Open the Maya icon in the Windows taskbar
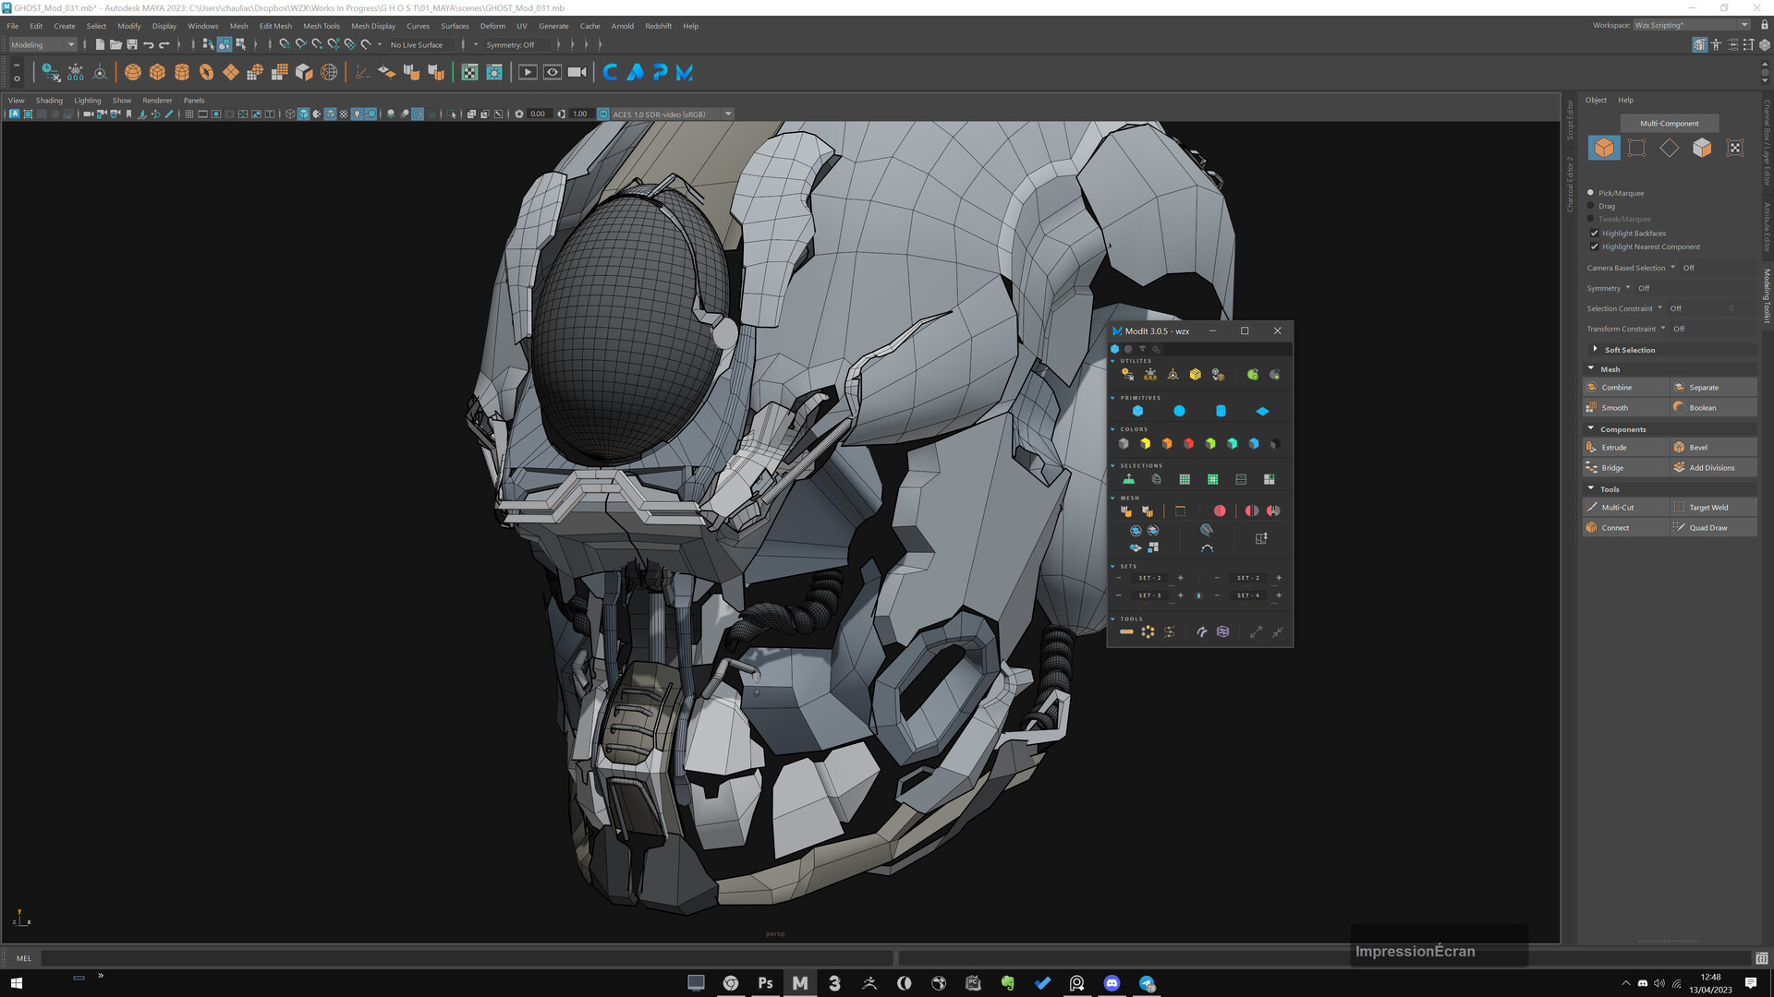Viewport: 1774px width, 997px height. [x=799, y=983]
